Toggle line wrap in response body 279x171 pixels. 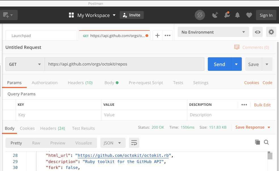point(134,143)
